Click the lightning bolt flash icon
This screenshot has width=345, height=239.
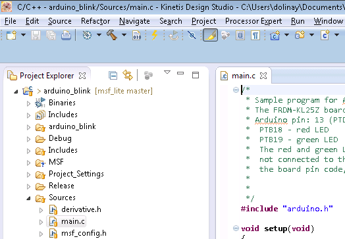click(155, 35)
